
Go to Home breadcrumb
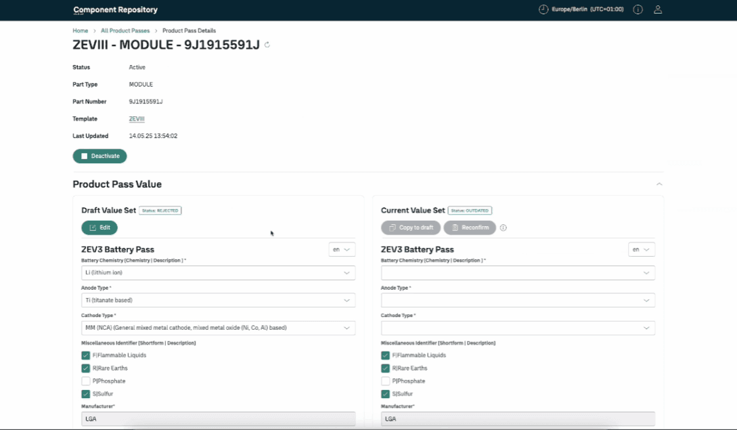click(x=81, y=30)
